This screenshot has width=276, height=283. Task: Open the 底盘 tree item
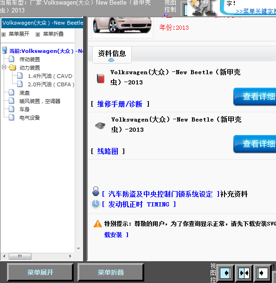click(25, 93)
